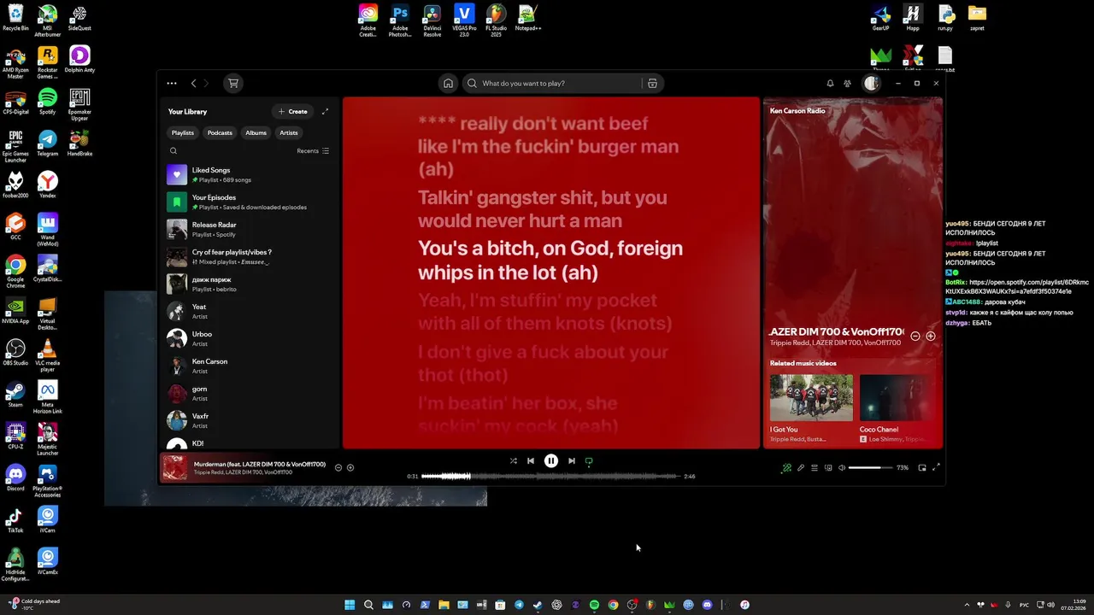
Task: Open FL Studio 2025 desktop shortcut
Action: tap(496, 19)
